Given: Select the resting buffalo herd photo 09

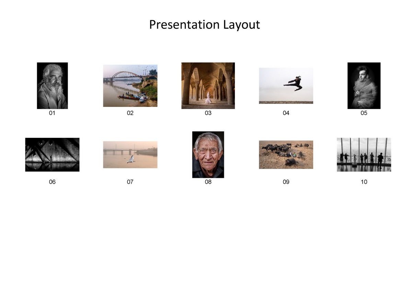Looking at the screenshot, I should (x=286, y=154).
